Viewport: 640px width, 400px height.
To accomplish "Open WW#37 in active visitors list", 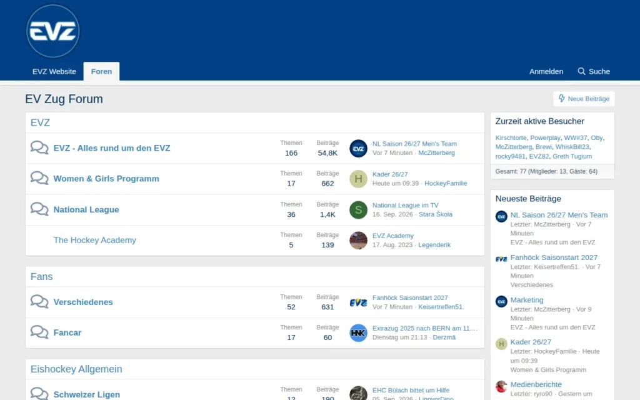I will 576,138.
